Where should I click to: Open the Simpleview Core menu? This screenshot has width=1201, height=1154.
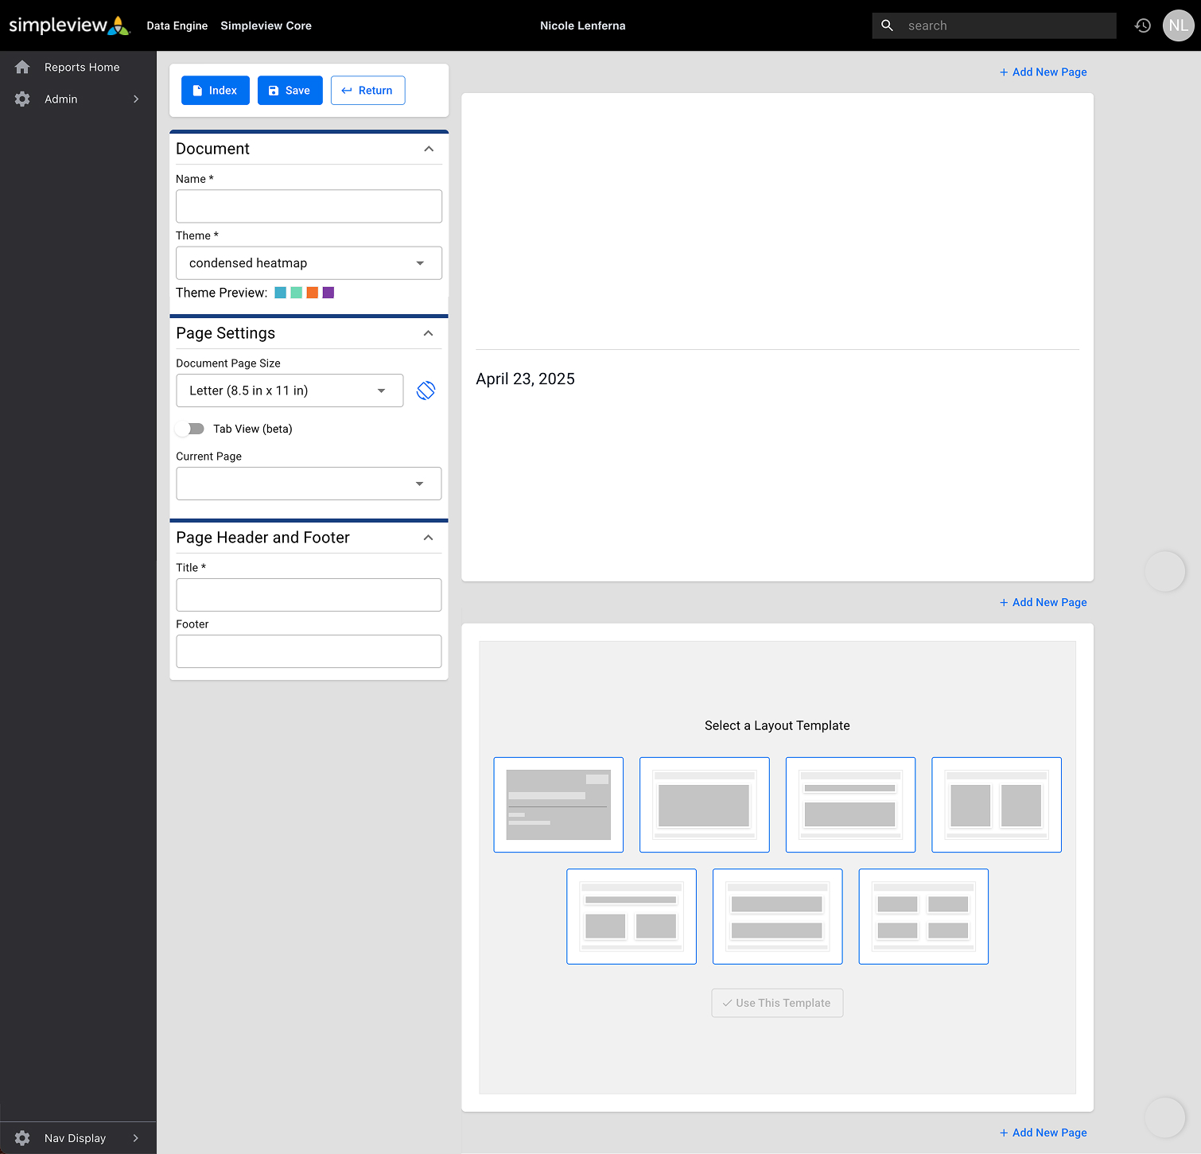266,25
